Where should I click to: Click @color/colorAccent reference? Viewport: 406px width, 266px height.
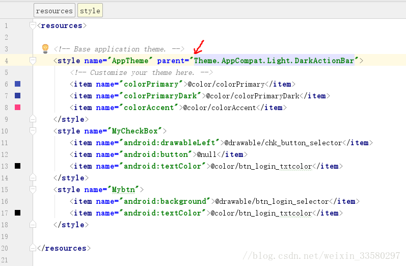(x=220, y=108)
